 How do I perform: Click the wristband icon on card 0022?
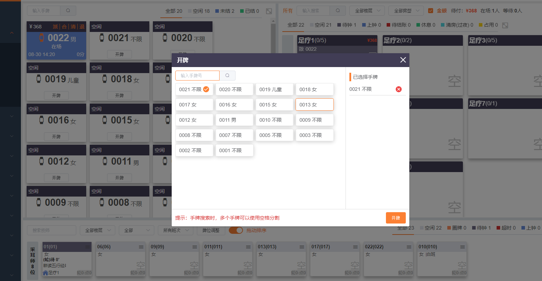[x=42, y=38]
